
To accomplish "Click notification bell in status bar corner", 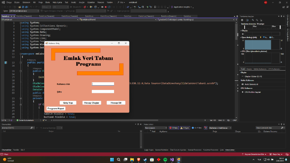I will pos(287,154).
